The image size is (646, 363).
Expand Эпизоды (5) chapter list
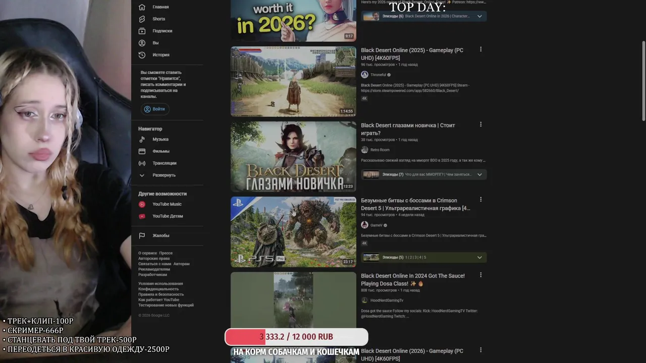click(x=479, y=257)
